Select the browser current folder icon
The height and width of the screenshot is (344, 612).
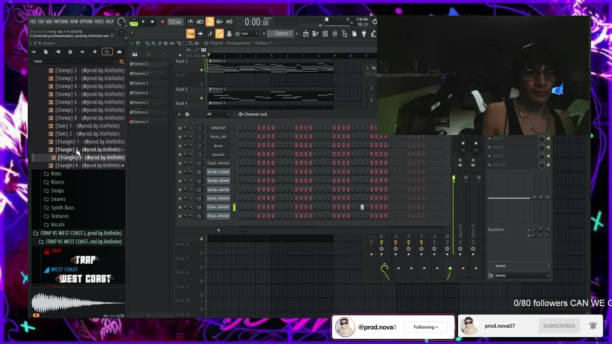pyautogui.click(x=107, y=52)
